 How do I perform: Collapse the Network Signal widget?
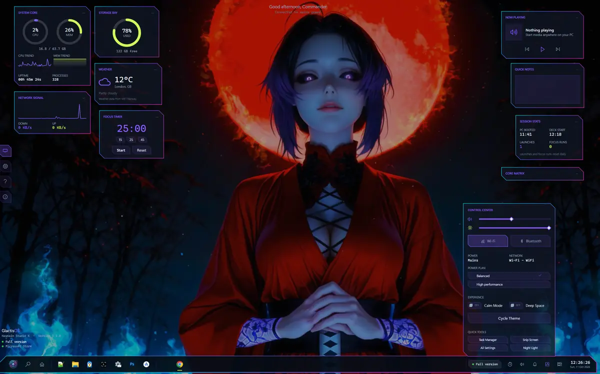tap(83, 98)
